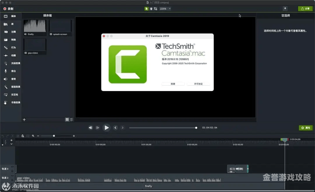Select the gsp-video clip in media bin
Viewport: 315px width, 192px height.
pyautogui.click(x=35, y=46)
